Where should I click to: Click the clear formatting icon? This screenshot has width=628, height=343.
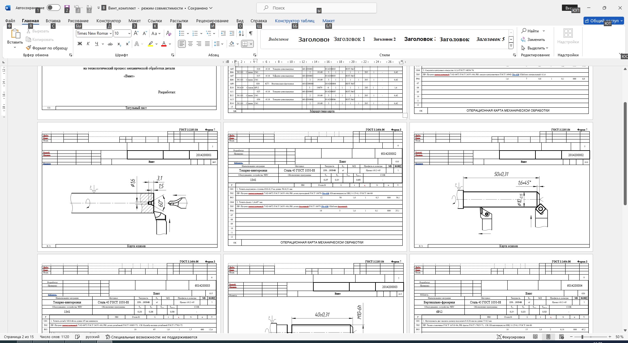(x=168, y=33)
